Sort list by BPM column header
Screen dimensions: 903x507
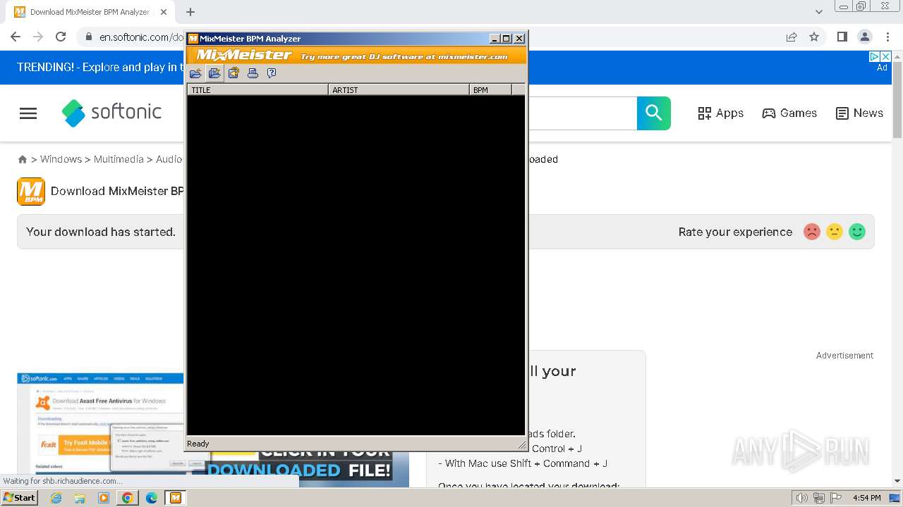click(x=490, y=89)
